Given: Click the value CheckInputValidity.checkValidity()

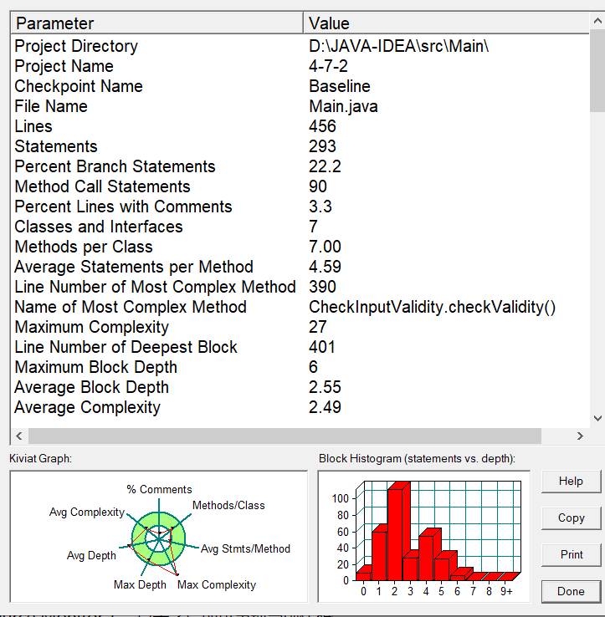Looking at the screenshot, I should pyautogui.click(x=432, y=307).
